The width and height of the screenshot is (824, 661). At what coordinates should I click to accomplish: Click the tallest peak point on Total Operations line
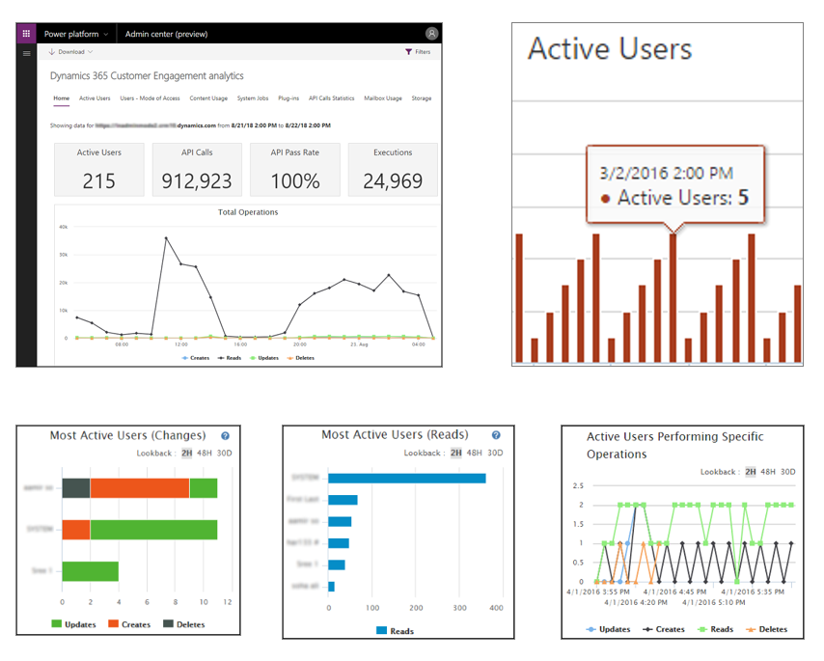[166, 238]
